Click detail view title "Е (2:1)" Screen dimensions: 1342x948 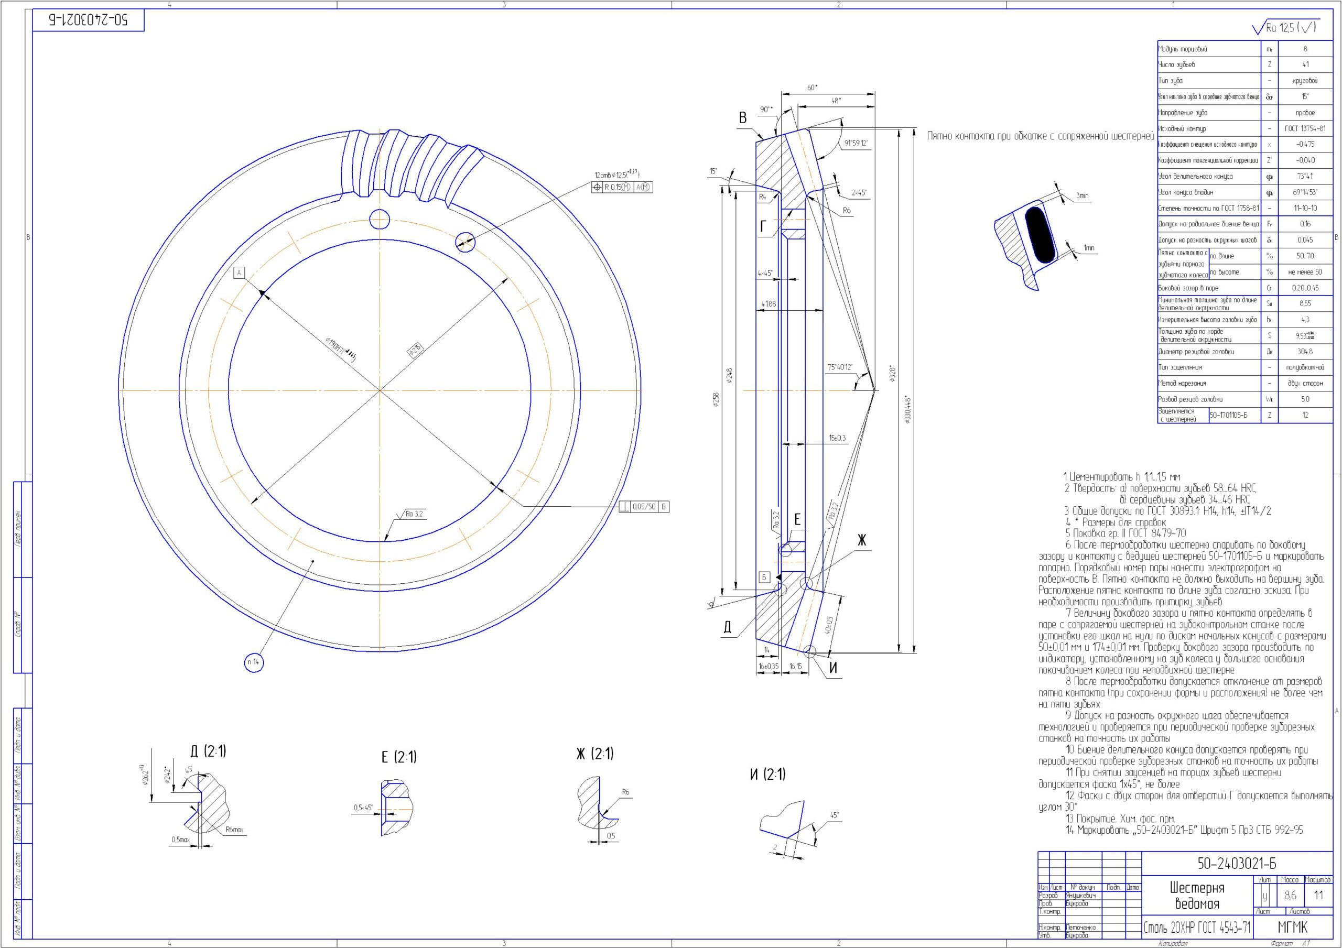(398, 757)
